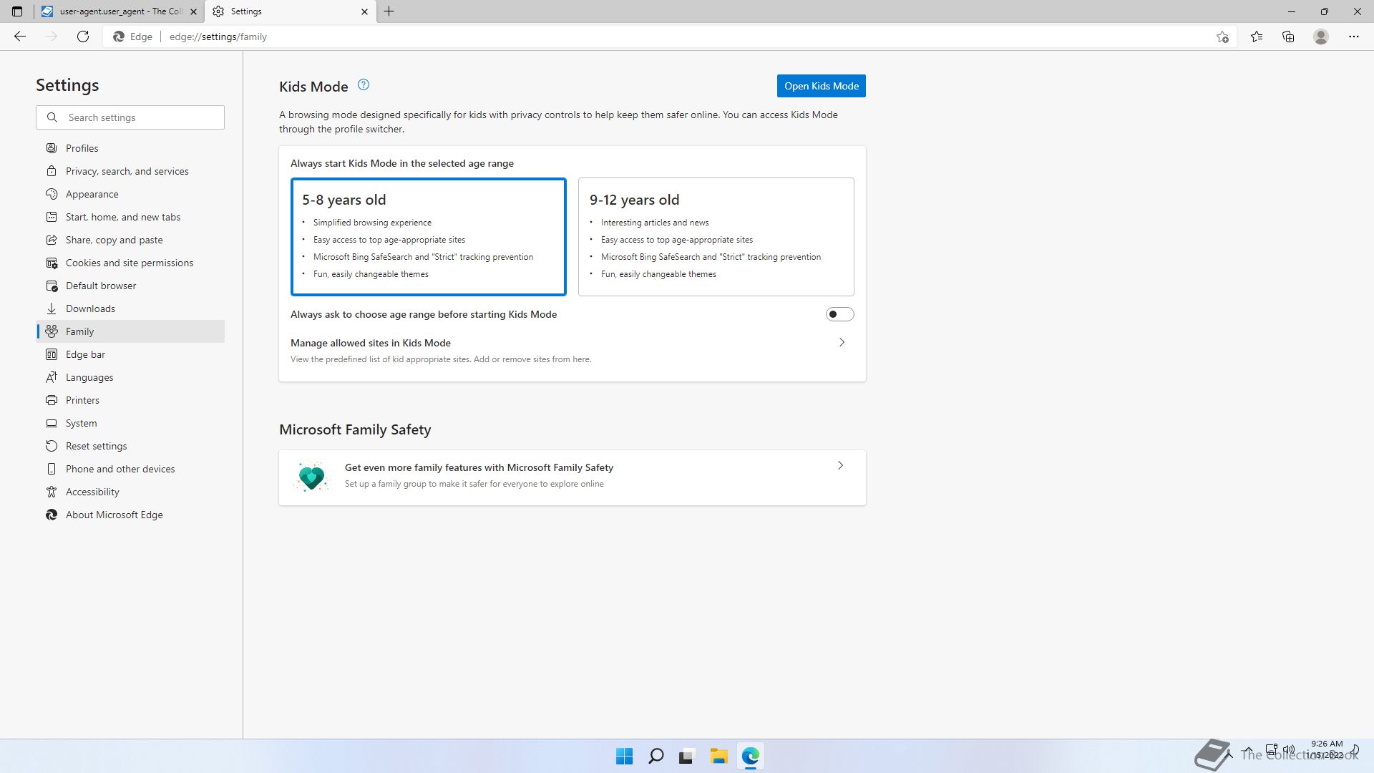The width and height of the screenshot is (1374, 773).
Task: Close the user-agent tab
Action: [x=193, y=11]
